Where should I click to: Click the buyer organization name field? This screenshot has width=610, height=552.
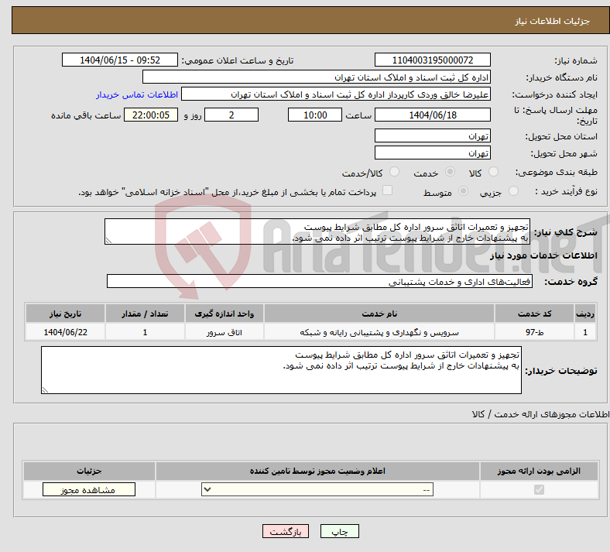(317, 77)
